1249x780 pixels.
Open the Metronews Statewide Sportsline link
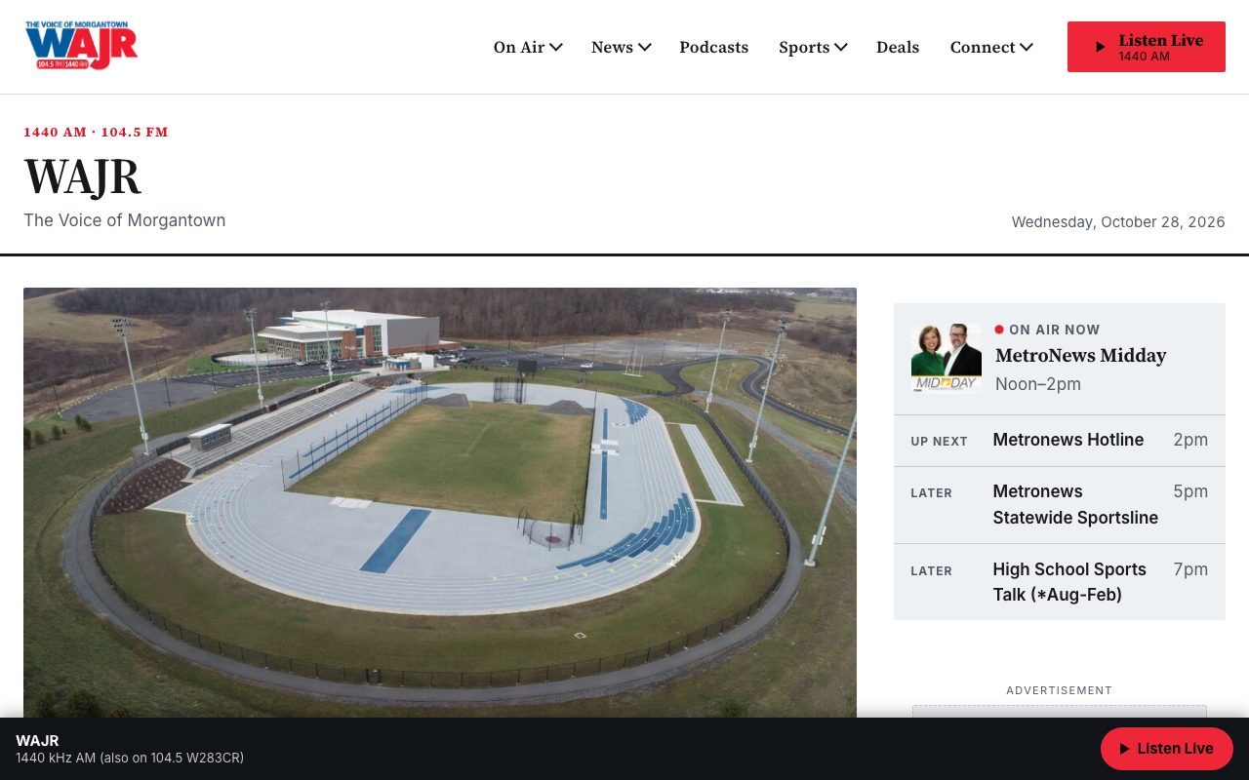click(x=1075, y=505)
